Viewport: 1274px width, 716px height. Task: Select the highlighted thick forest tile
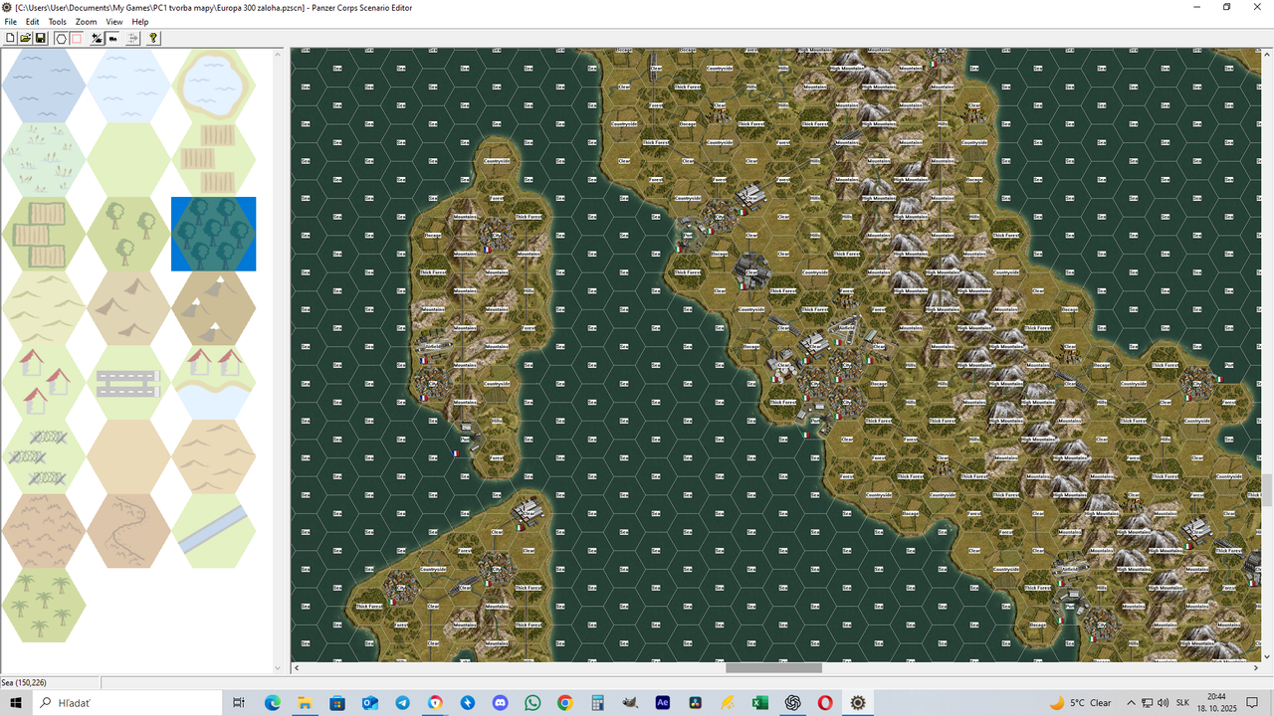click(214, 234)
